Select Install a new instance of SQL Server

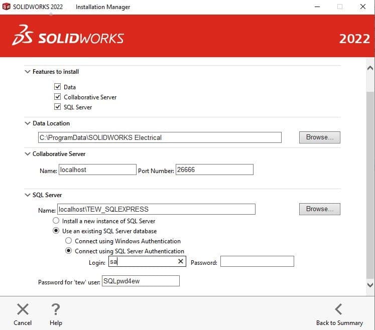[x=56, y=221]
